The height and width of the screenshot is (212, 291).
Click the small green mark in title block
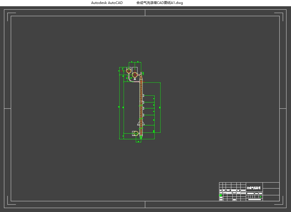261,197
